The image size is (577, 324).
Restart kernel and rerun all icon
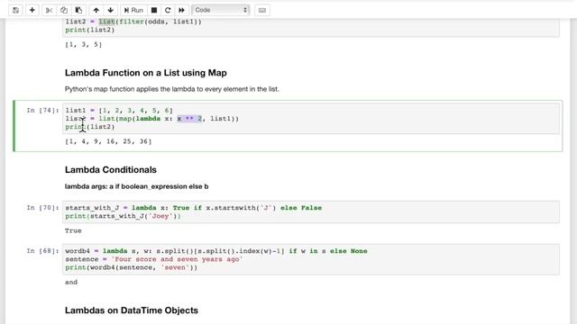[x=182, y=10]
